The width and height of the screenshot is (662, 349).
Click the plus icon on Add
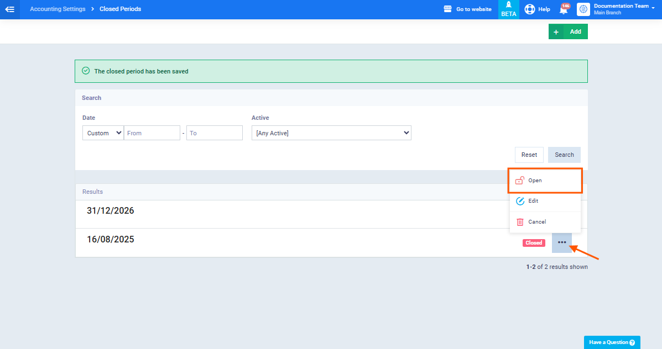(556, 32)
